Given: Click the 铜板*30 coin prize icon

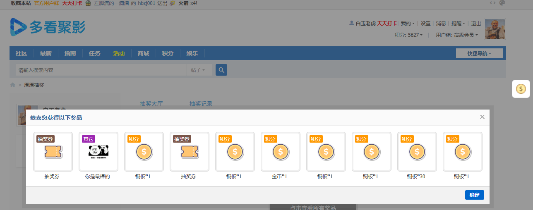Looking at the screenshot, I should click(x=417, y=151).
